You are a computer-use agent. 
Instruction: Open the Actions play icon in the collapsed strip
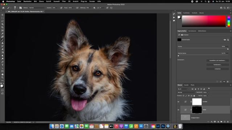click(174, 17)
